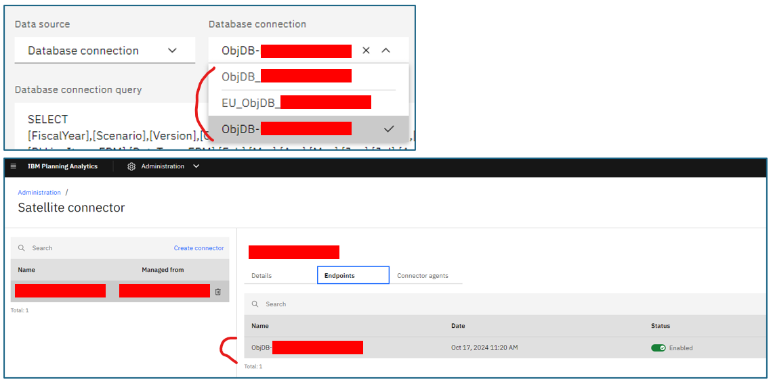This screenshot has width=773, height=382.
Task: Open the Connector agents tab
Action: pyautogui.click(x=423, y=276)
